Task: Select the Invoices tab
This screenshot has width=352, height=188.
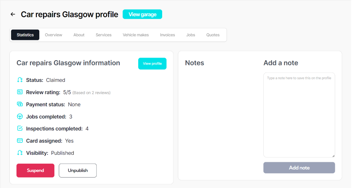Action: (x=167, y=35)
